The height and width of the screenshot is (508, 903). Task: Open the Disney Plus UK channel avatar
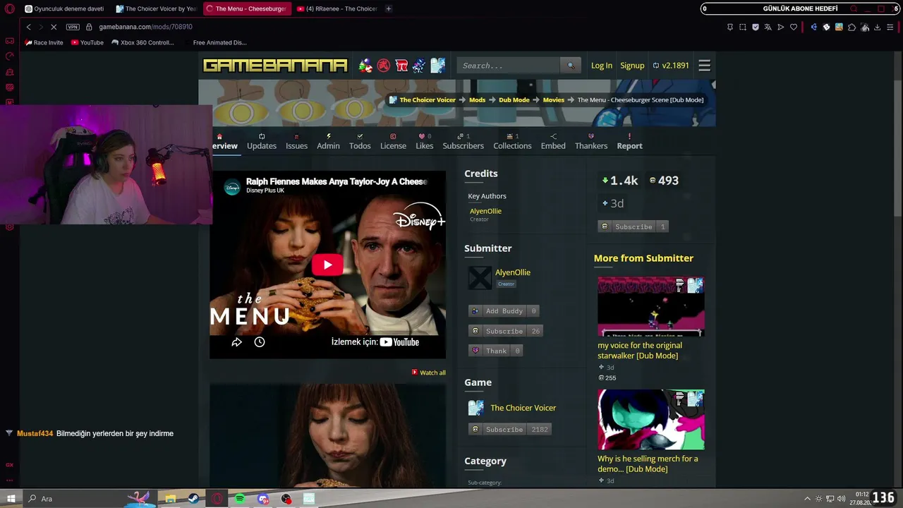tap(232, 187)
